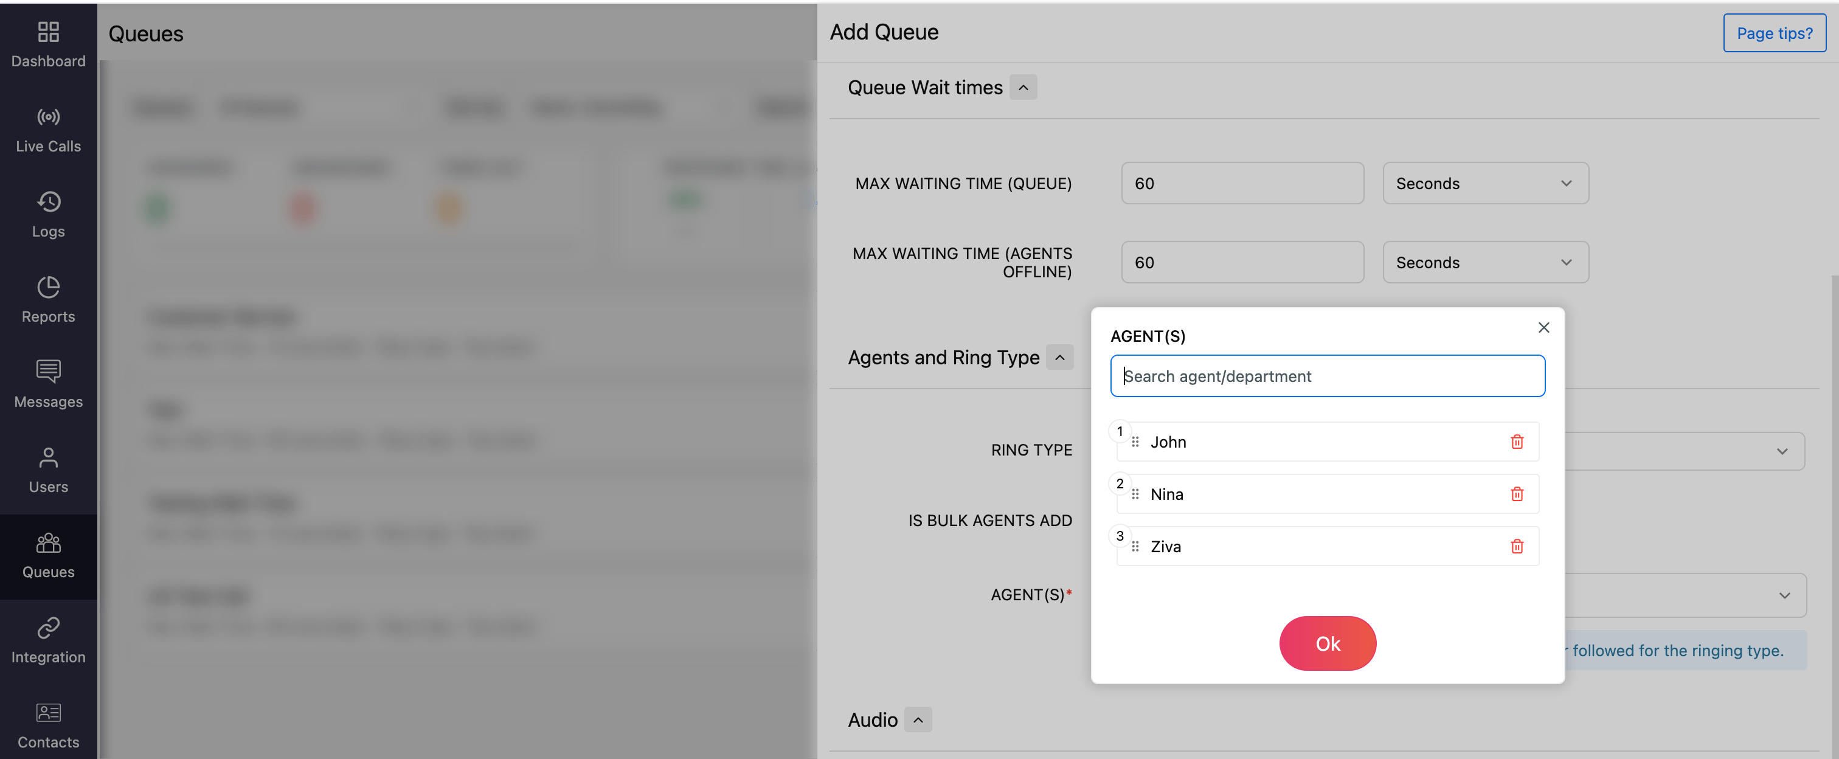Click the Page tips? button

pos(1774,33)
